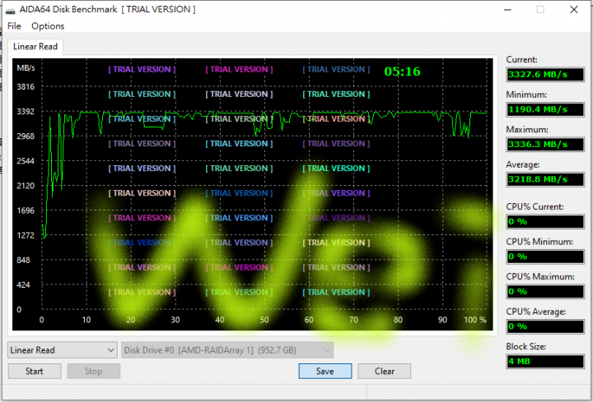This screenshot has width=593, height=402.
Task: Click the Current speed value 3327.6 MB/s
Action: coord(545,74)
